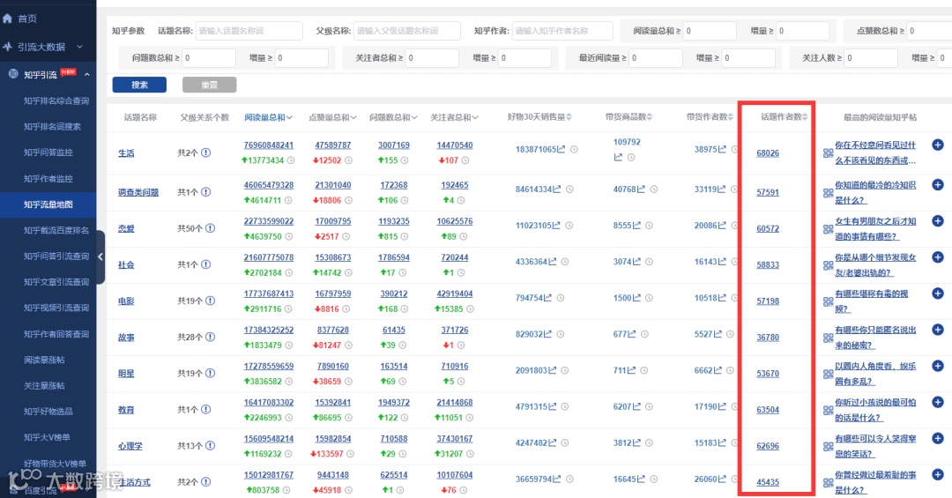
Task: Open trend chart icon beside 40768
Action: [641, 189]
